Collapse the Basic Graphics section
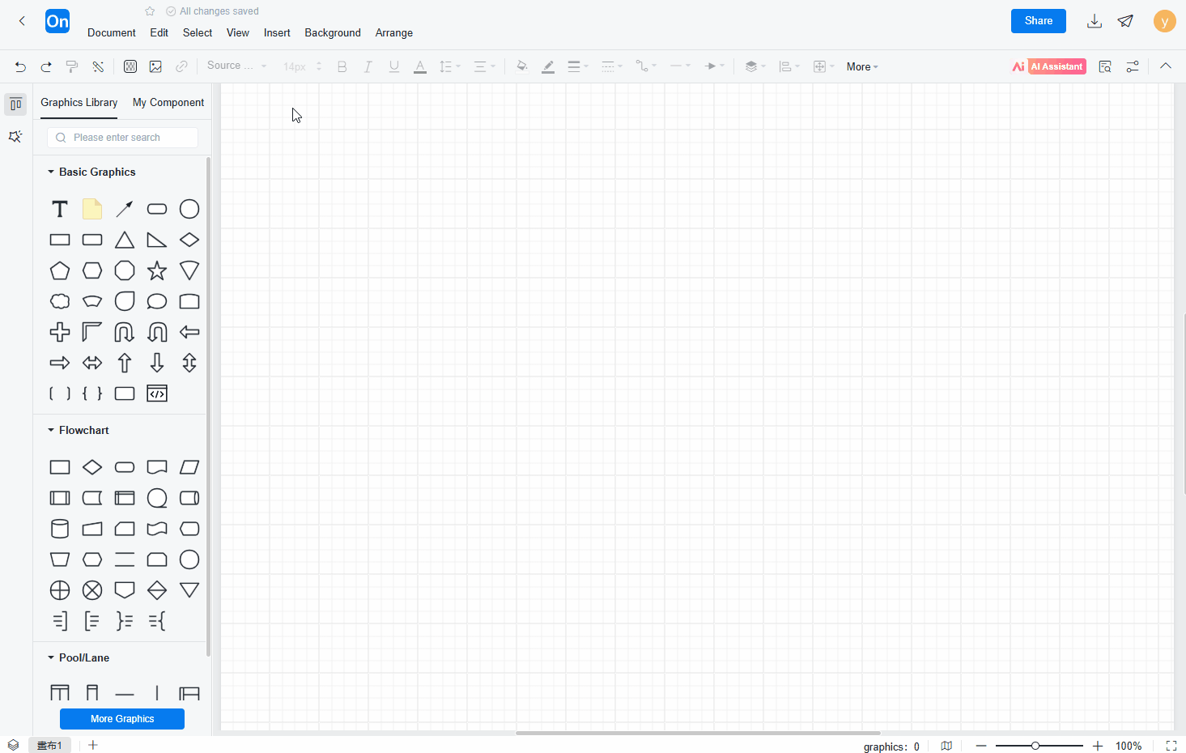Viewport: 1186px width, 753px height. pos(51,172)
